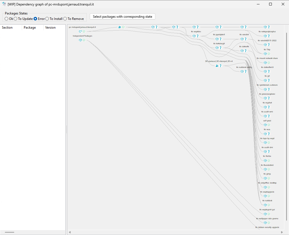Click the tis-pyscripter3 package icon
289x235 pixels.
[x=217, y=39]
